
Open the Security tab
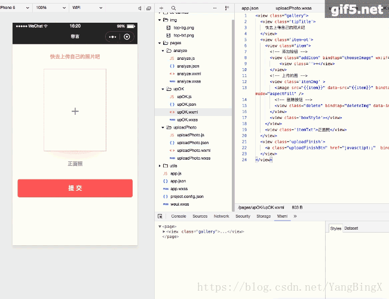243,216
